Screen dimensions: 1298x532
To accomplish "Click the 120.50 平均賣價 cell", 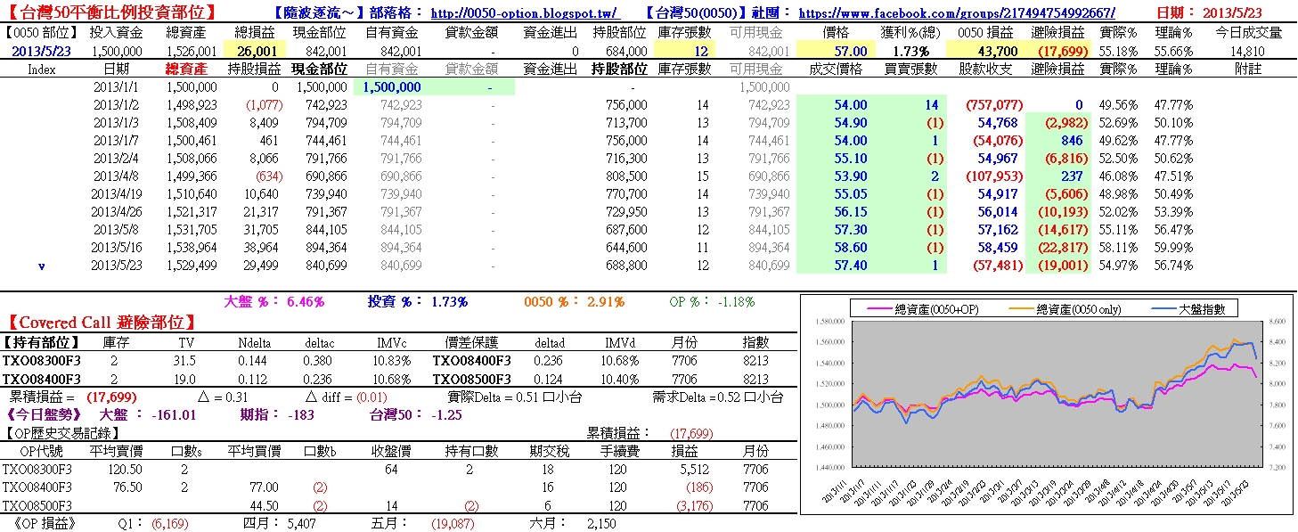I will 125,469.
